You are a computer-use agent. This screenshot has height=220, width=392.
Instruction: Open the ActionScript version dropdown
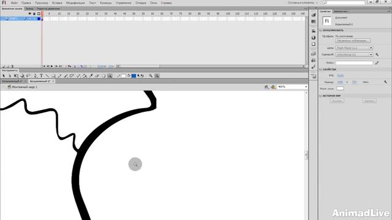point(354,54)
